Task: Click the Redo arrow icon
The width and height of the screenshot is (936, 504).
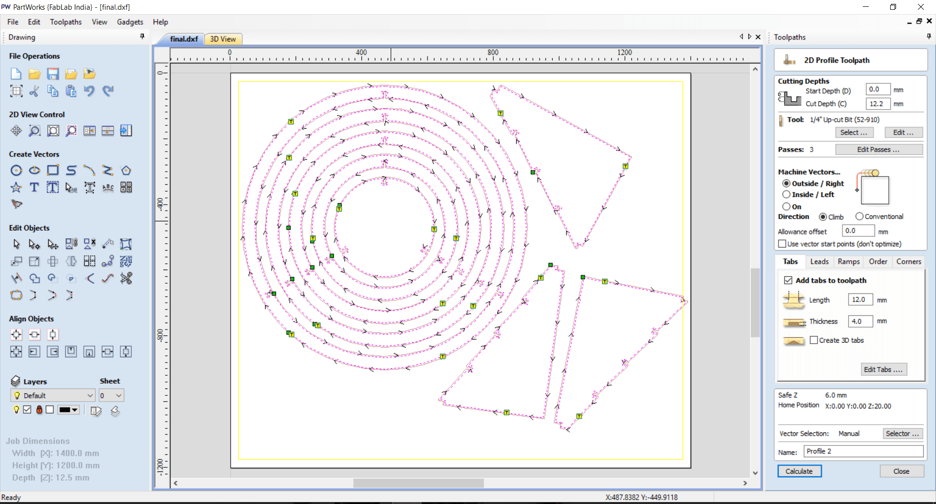Action: 108,91
